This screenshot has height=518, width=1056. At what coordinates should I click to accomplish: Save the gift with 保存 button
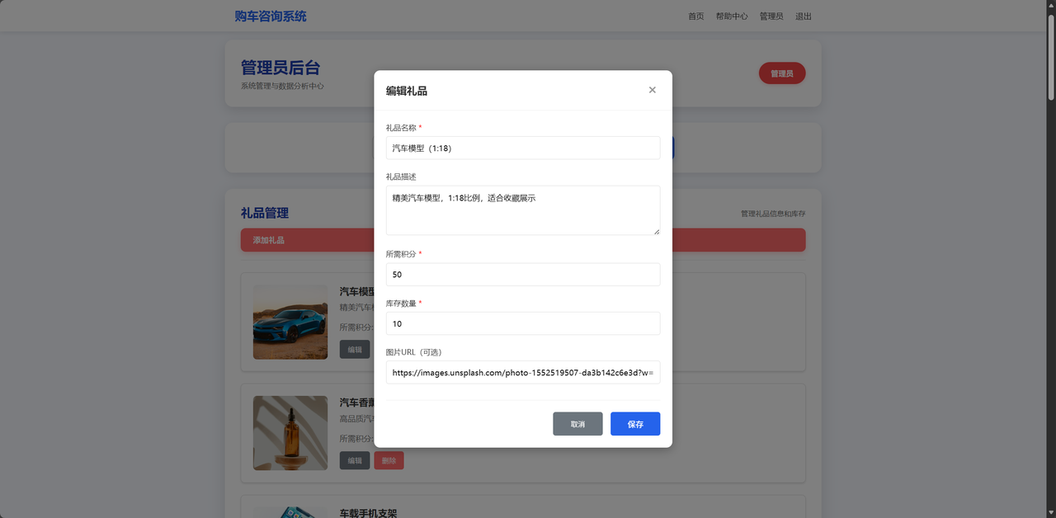(x=635, y=424)
